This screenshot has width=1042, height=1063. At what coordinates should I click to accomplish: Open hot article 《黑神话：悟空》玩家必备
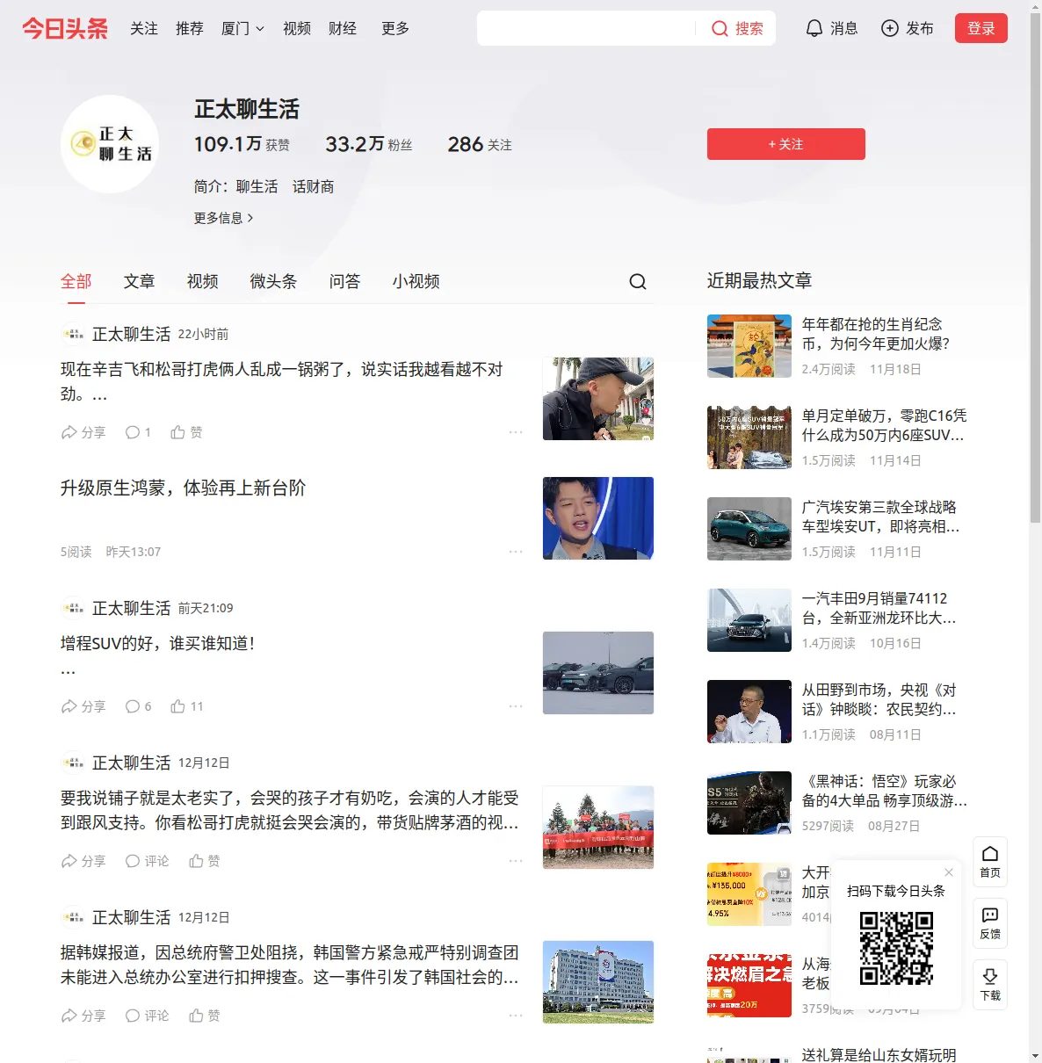[x=885, y=791]
